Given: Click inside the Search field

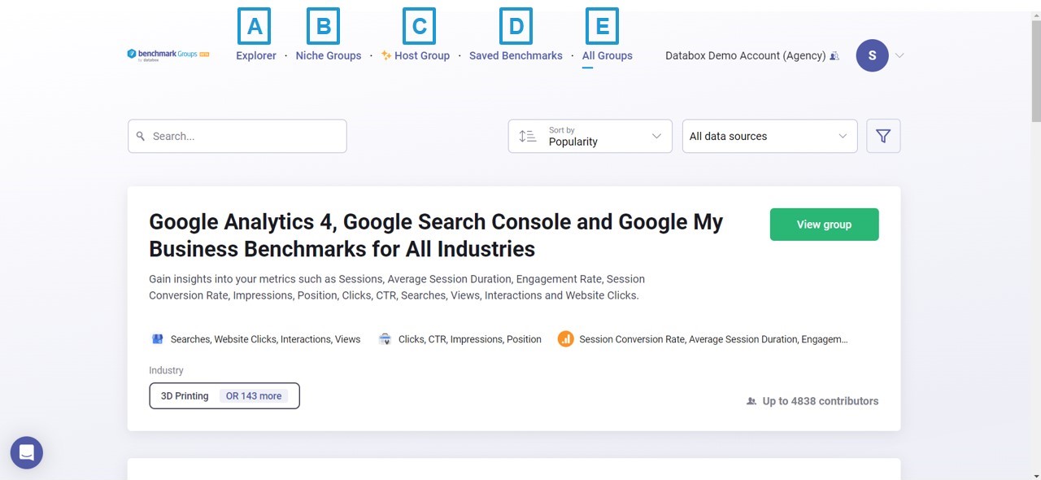Looking at the screenshot, I should coord(236,136).
